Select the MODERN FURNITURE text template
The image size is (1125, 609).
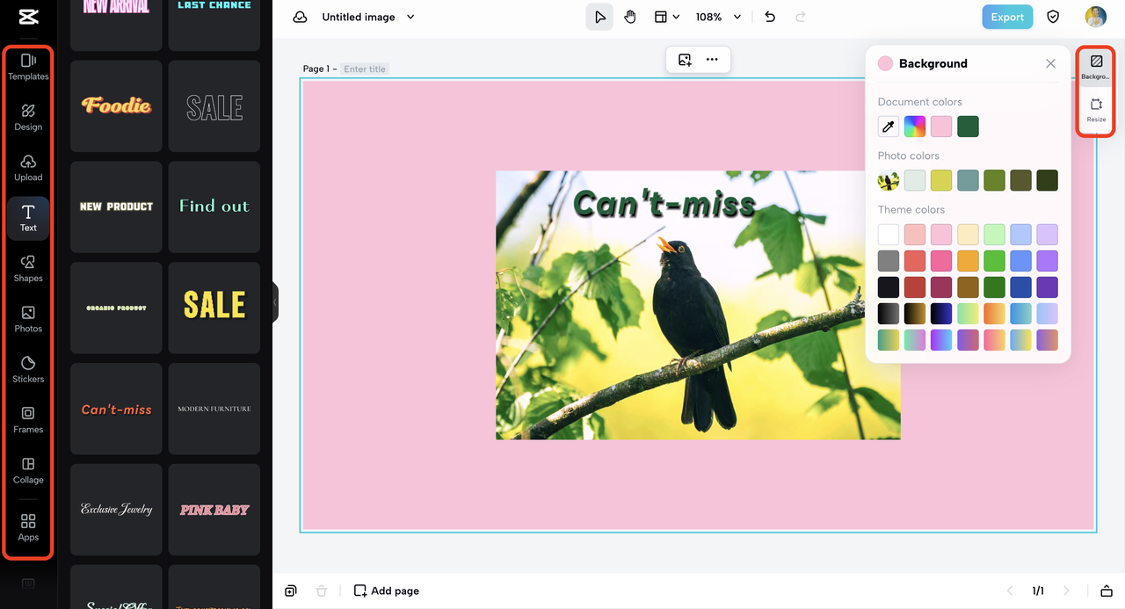(x=214, y=409)
